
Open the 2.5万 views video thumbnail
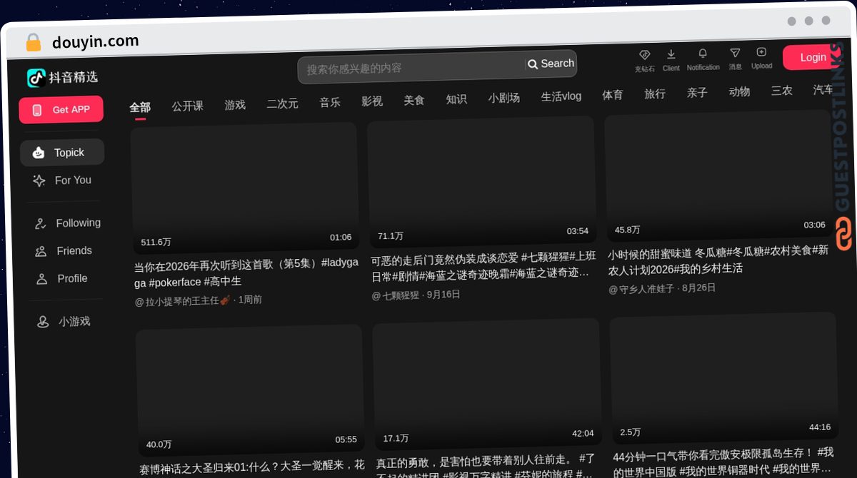(x=724, y=377)
